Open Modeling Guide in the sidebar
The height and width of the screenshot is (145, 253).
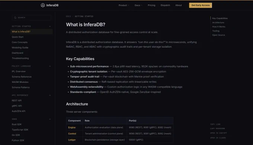[x=20, y=48]
